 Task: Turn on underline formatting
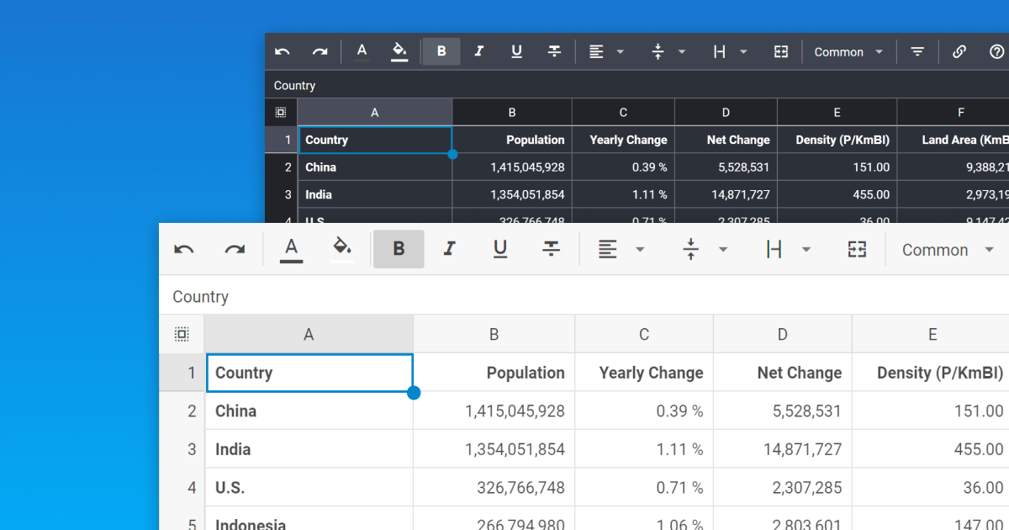click(x=500, y=249)
